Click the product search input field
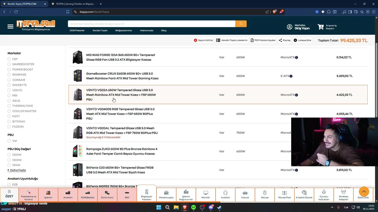 pos(151,24)
